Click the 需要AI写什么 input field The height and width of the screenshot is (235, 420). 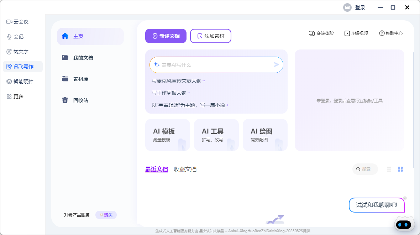click(x=216, y=65)
